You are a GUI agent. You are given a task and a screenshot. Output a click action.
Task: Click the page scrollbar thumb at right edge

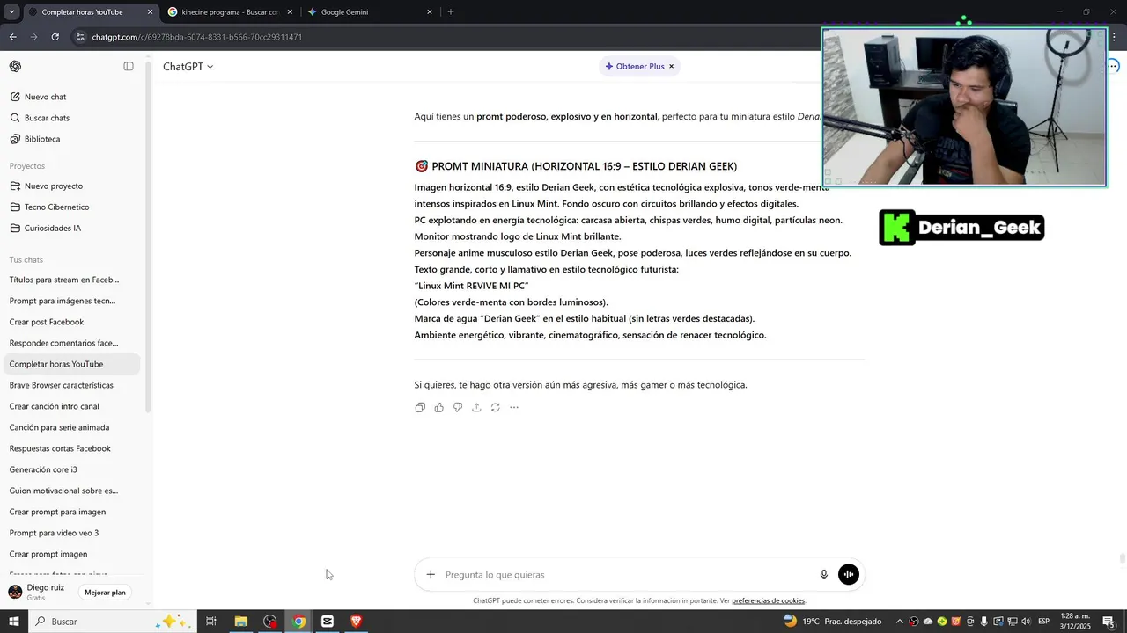coord(1122,559)
